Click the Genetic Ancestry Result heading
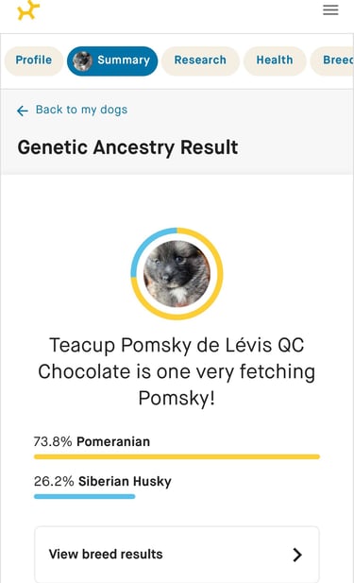The image size is (354, 583). [x=127, y=147]
